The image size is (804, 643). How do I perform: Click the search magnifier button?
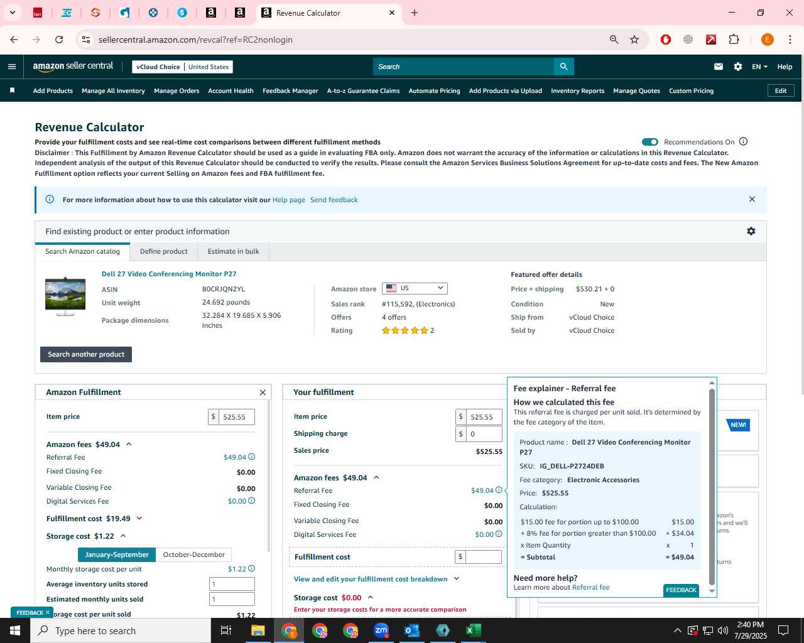point(563,67)
